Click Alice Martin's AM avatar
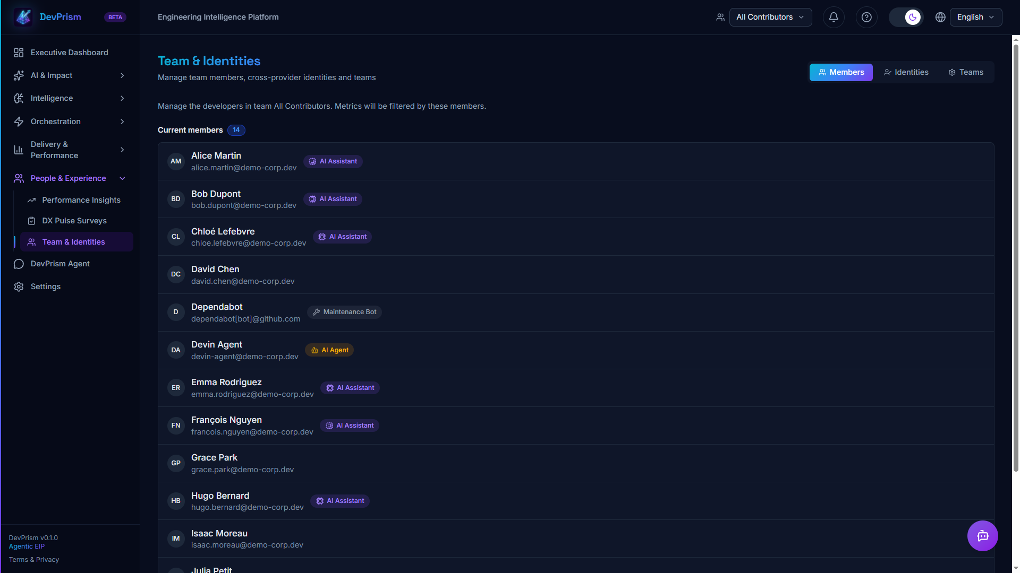Screen dimensions: 1020x573 coord(176,161)
